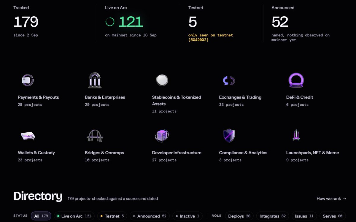Select the Compliance & Analytics shield icon

point(229,136)
